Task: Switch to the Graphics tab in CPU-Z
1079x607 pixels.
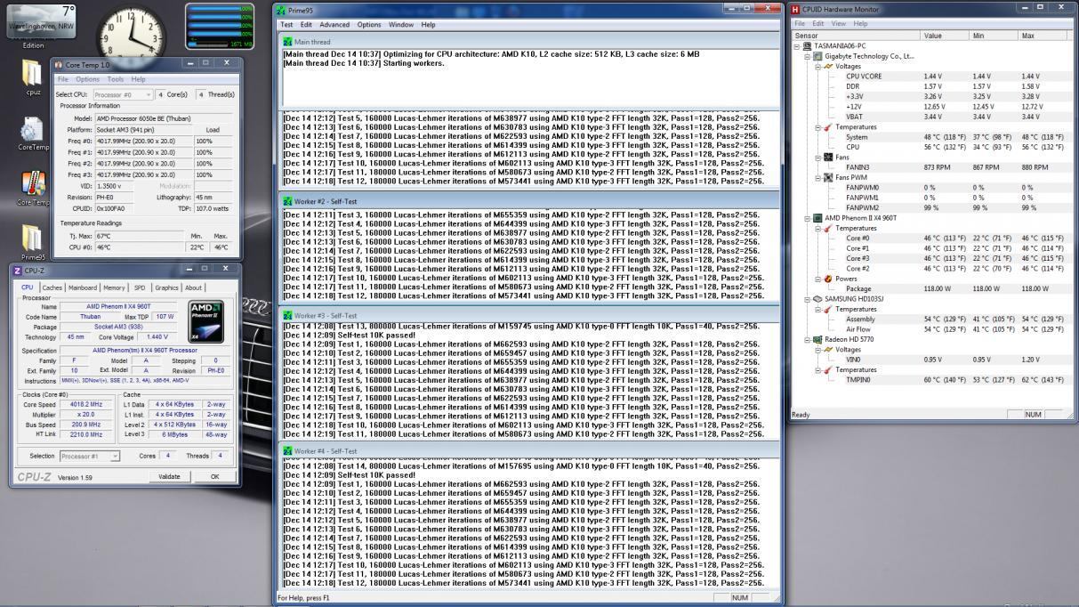Action: [166, 287]
